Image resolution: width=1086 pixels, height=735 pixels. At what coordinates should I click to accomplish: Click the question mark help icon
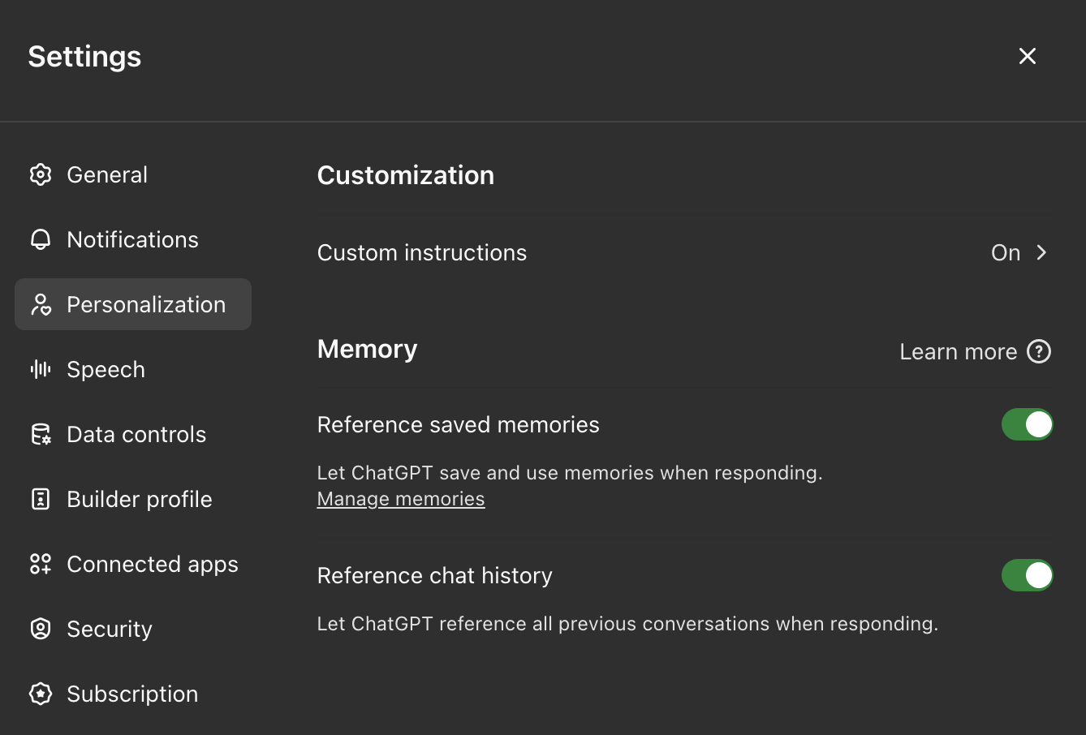point(1039,351)
